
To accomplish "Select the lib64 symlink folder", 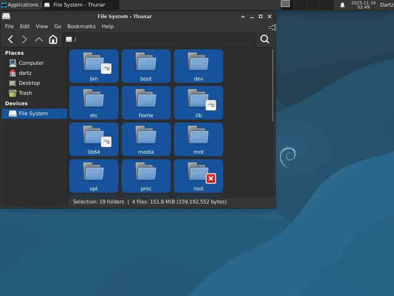I will tap(94, 136).
